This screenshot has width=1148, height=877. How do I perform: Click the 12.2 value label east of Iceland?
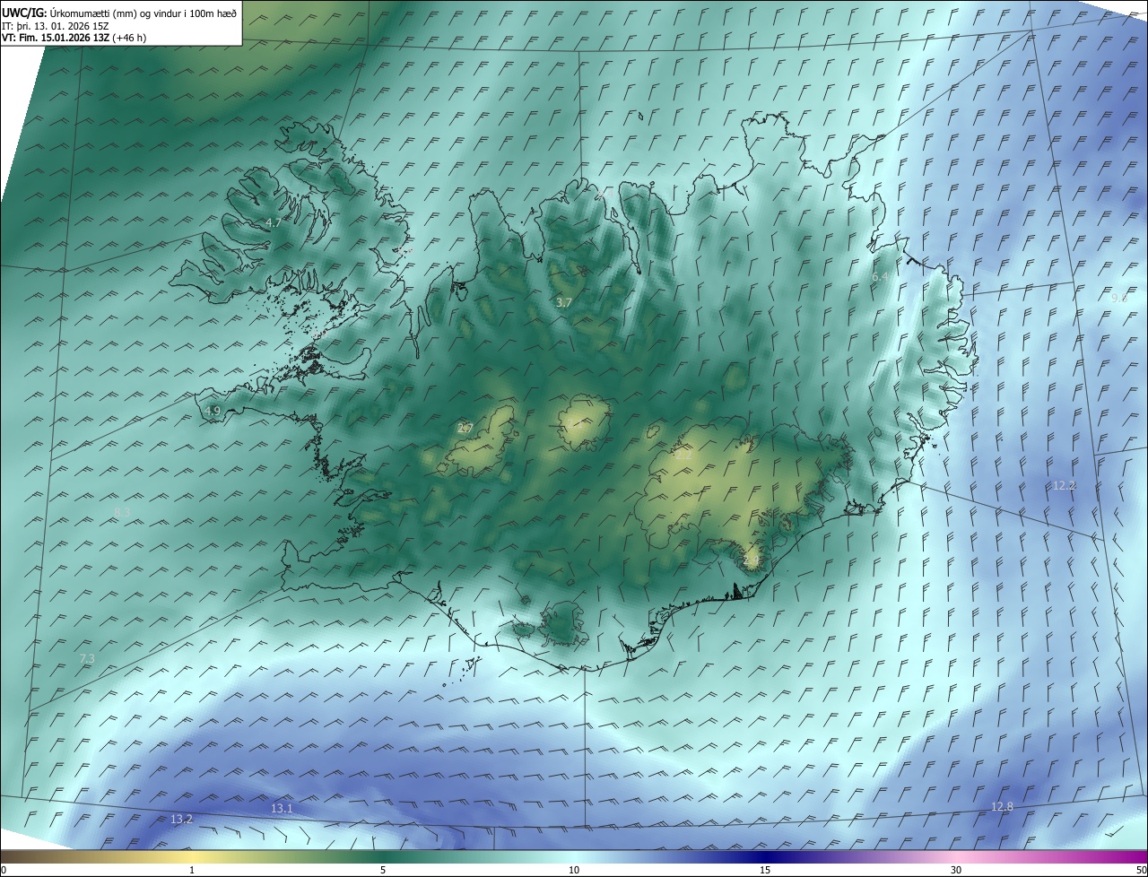point(1064,485)
